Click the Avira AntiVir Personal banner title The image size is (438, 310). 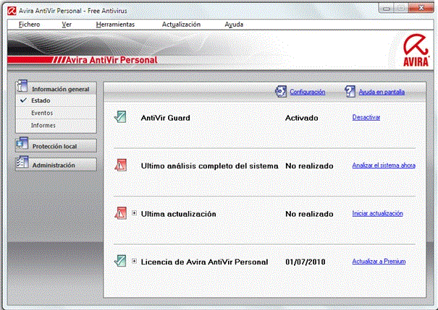(x=111, y=60)
